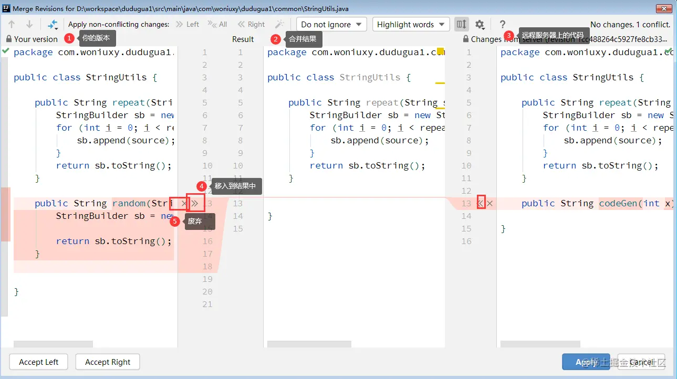Accept left change with the >> arrows

tap(195, 203)
